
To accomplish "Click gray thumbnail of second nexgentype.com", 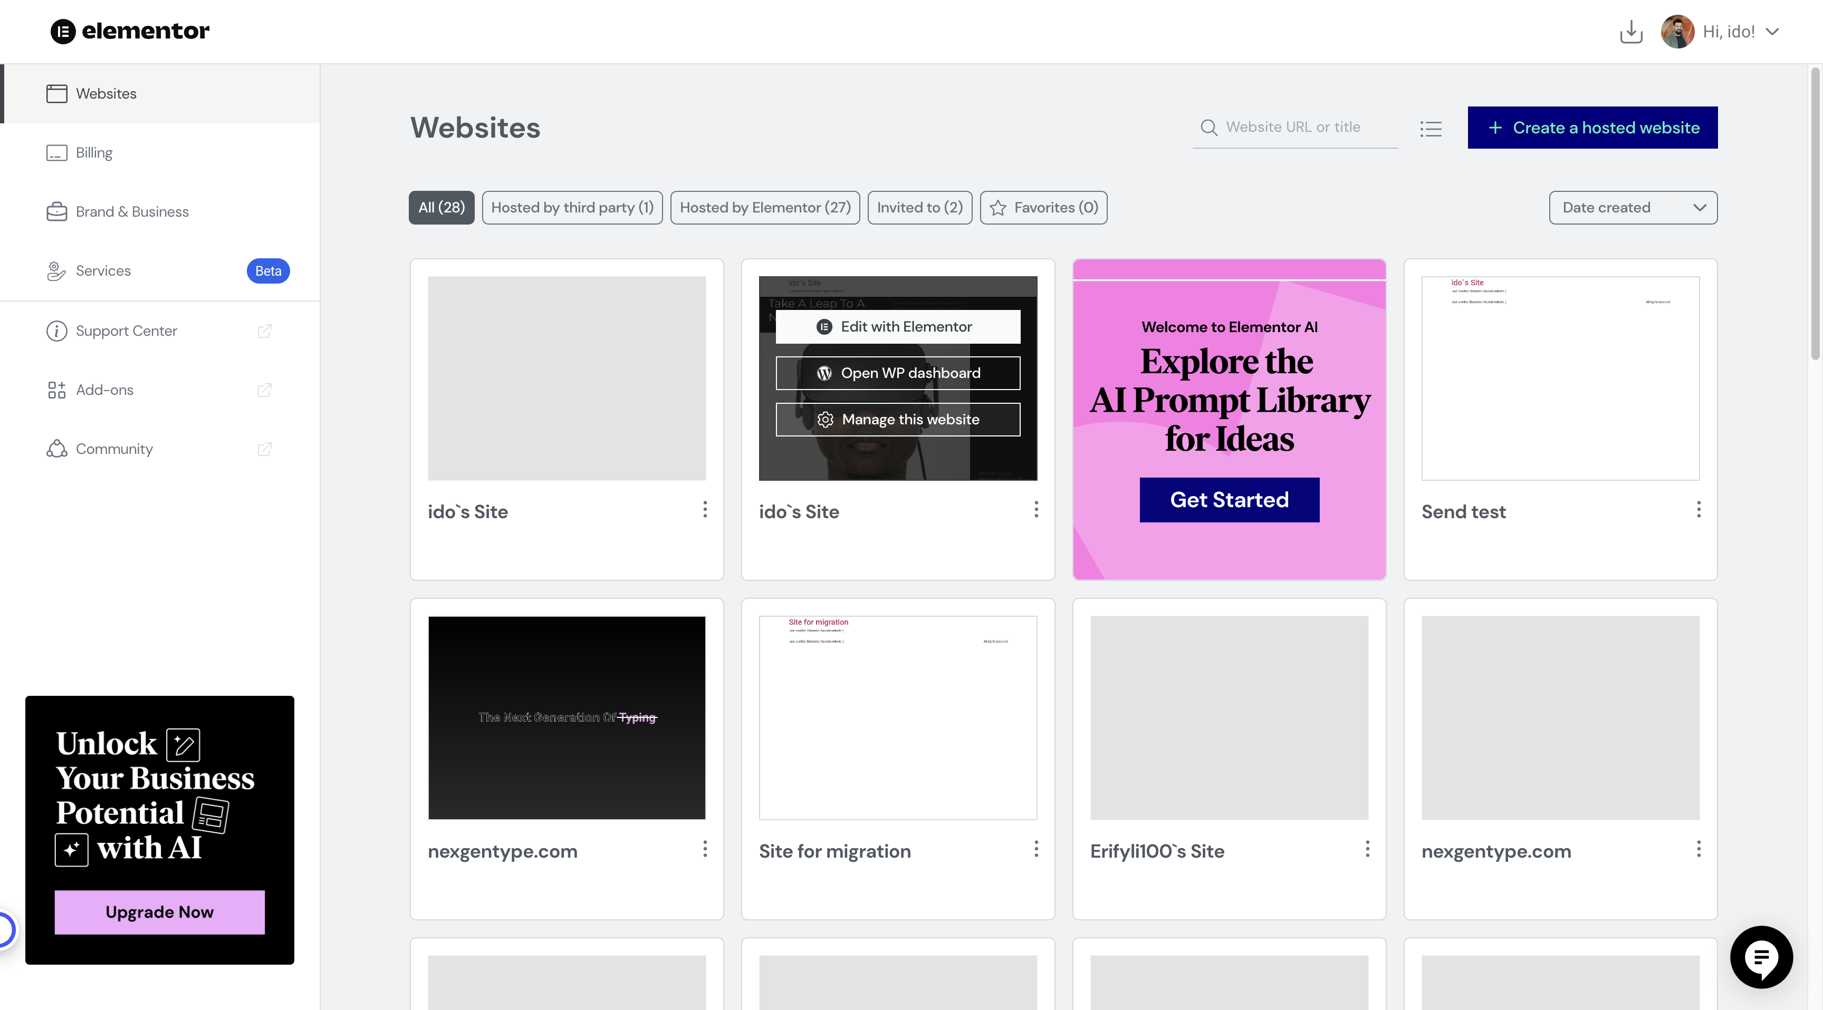I will pyautogui.click(x=1560, y=718).
